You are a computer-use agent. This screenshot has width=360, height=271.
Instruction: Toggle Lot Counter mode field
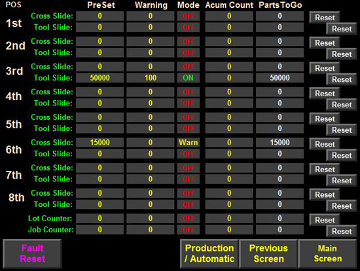(x=189, y=219)
